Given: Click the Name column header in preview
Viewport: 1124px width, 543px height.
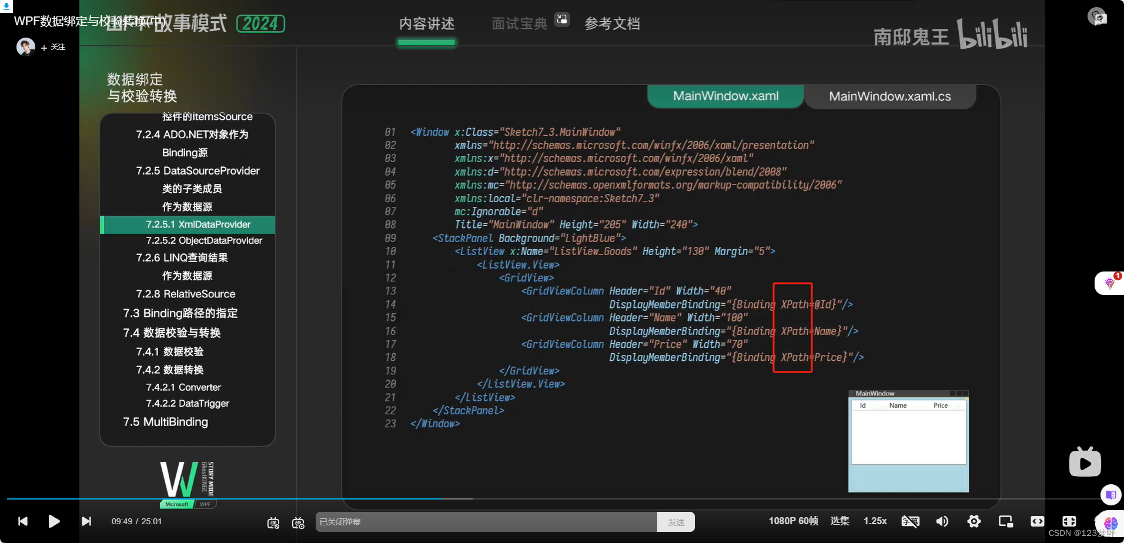Looking at the screenshot, I should [898, 405].
